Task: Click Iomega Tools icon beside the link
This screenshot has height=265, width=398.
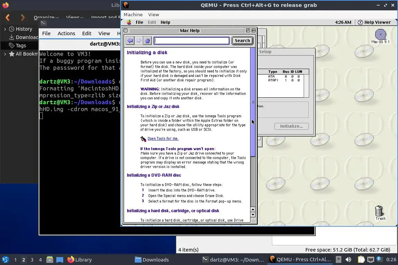Action: point(143,139)
